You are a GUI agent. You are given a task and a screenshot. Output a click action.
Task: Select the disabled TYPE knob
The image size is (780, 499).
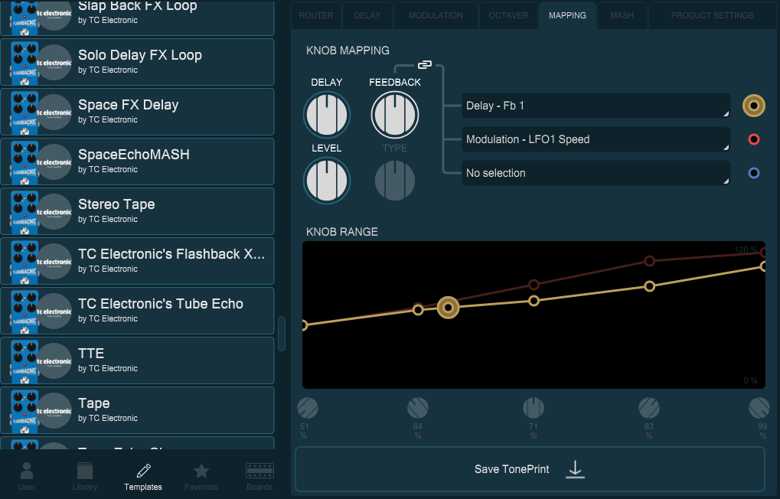(x=395, y=181)
